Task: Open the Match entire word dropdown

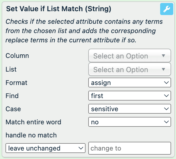Action: point(130,122)
